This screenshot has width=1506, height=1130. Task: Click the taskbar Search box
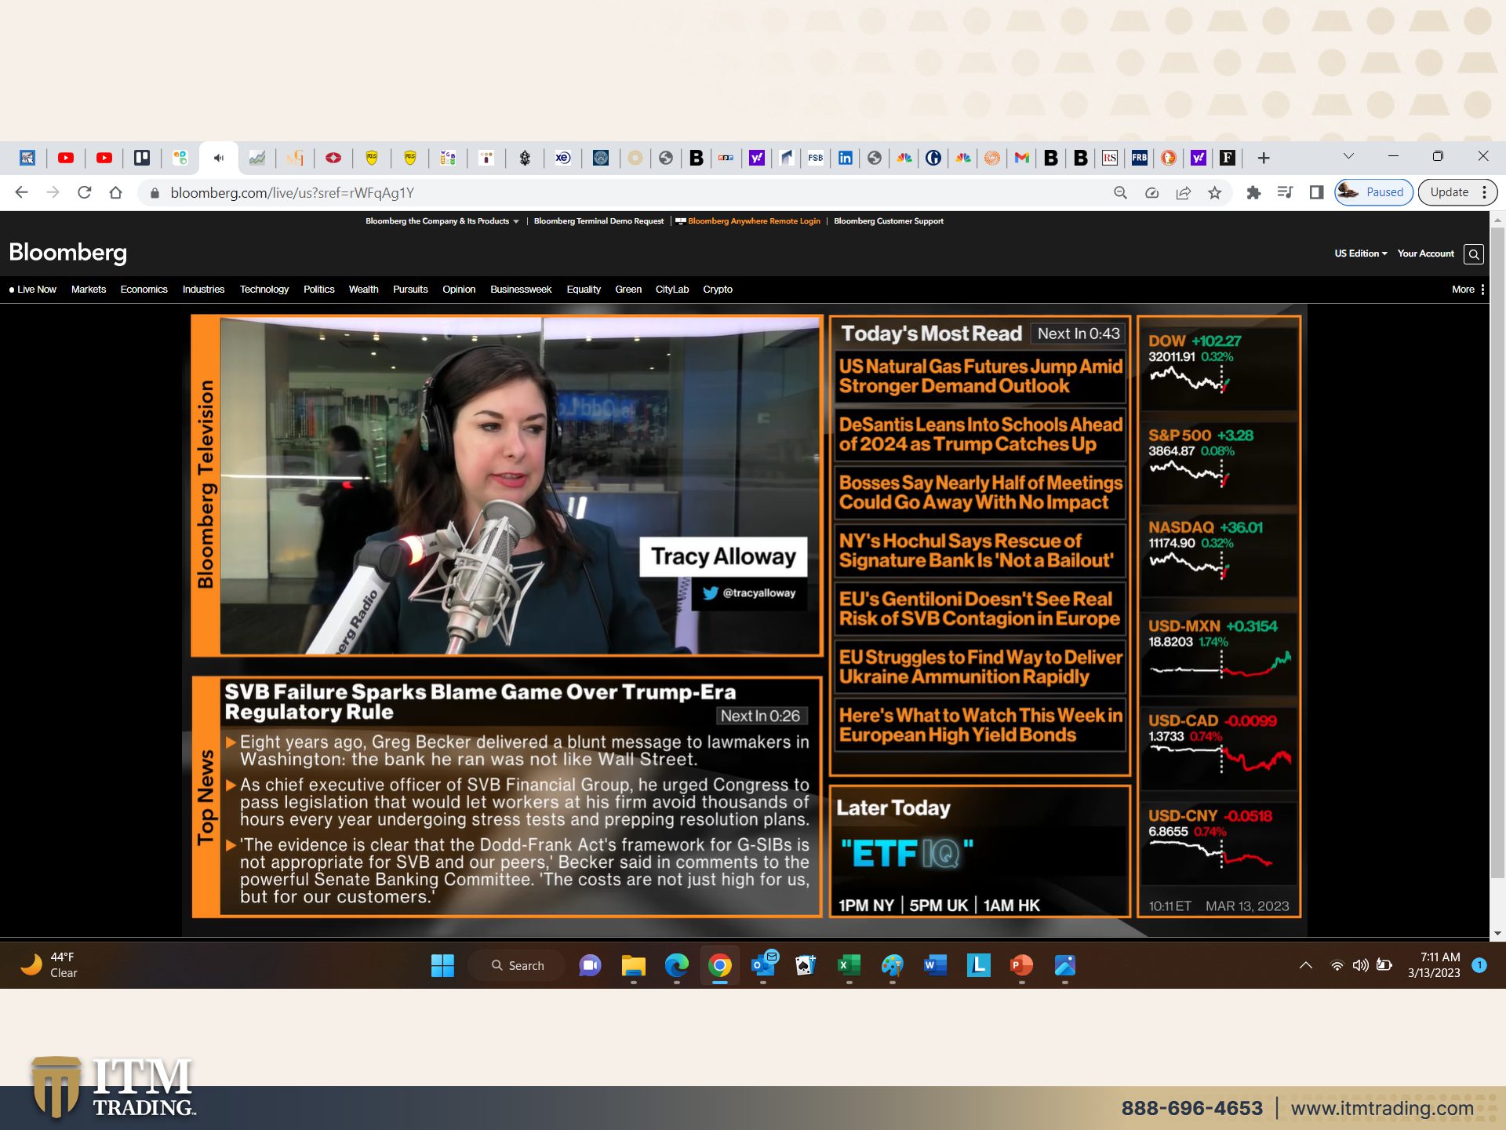517,965
